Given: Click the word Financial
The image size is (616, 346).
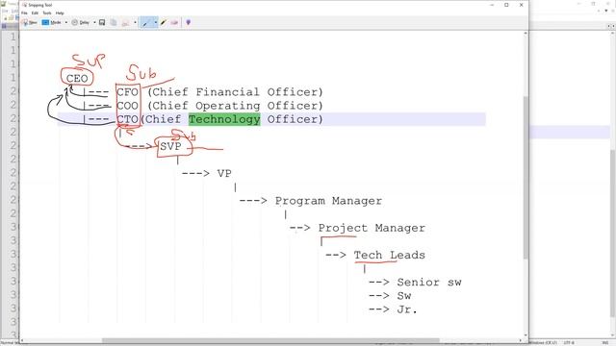Looking at the screenshot, I should (227, 92).
